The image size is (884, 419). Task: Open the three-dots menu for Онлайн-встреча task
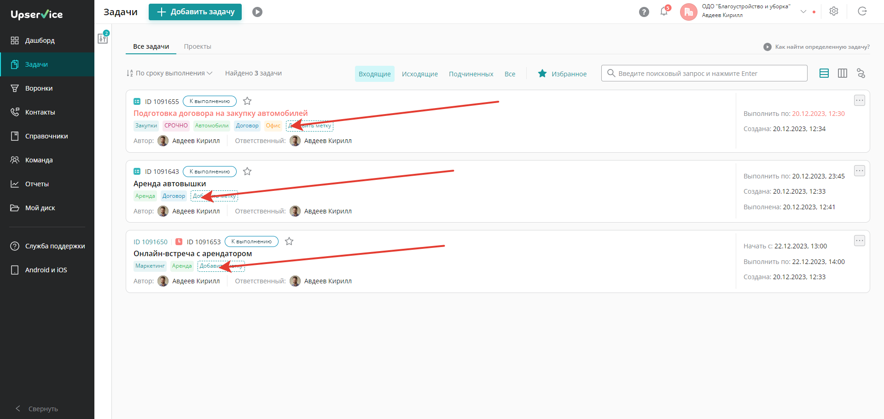[860, 241]
